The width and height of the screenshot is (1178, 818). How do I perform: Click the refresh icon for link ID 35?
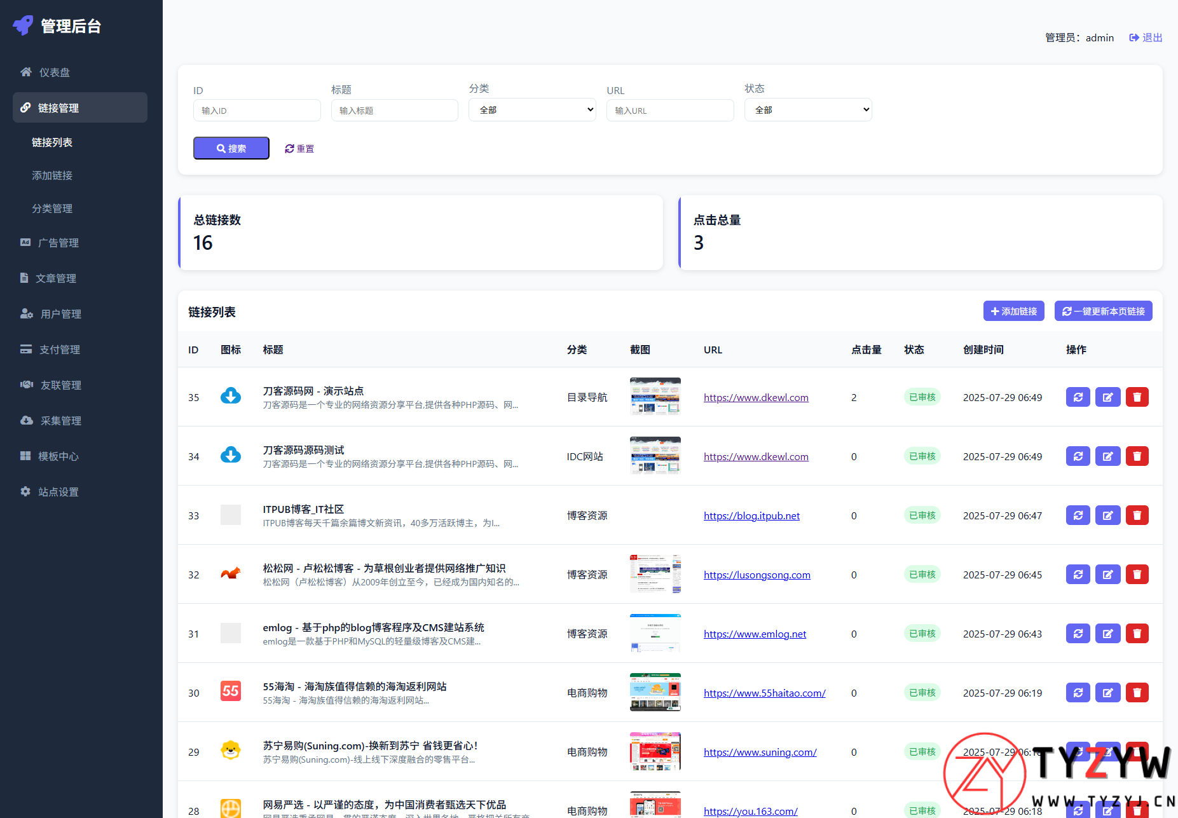pos(1078,397)
